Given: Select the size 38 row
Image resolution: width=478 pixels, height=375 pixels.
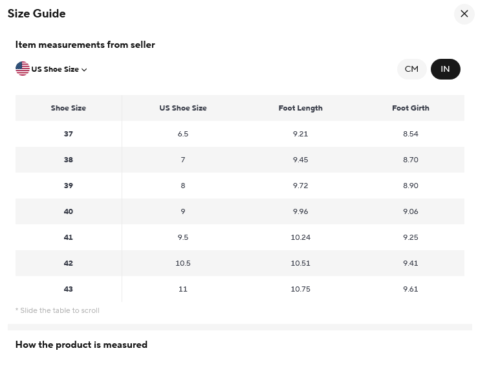Looking at the screenshot, I should pyautogui.click(x=69, y=160).
